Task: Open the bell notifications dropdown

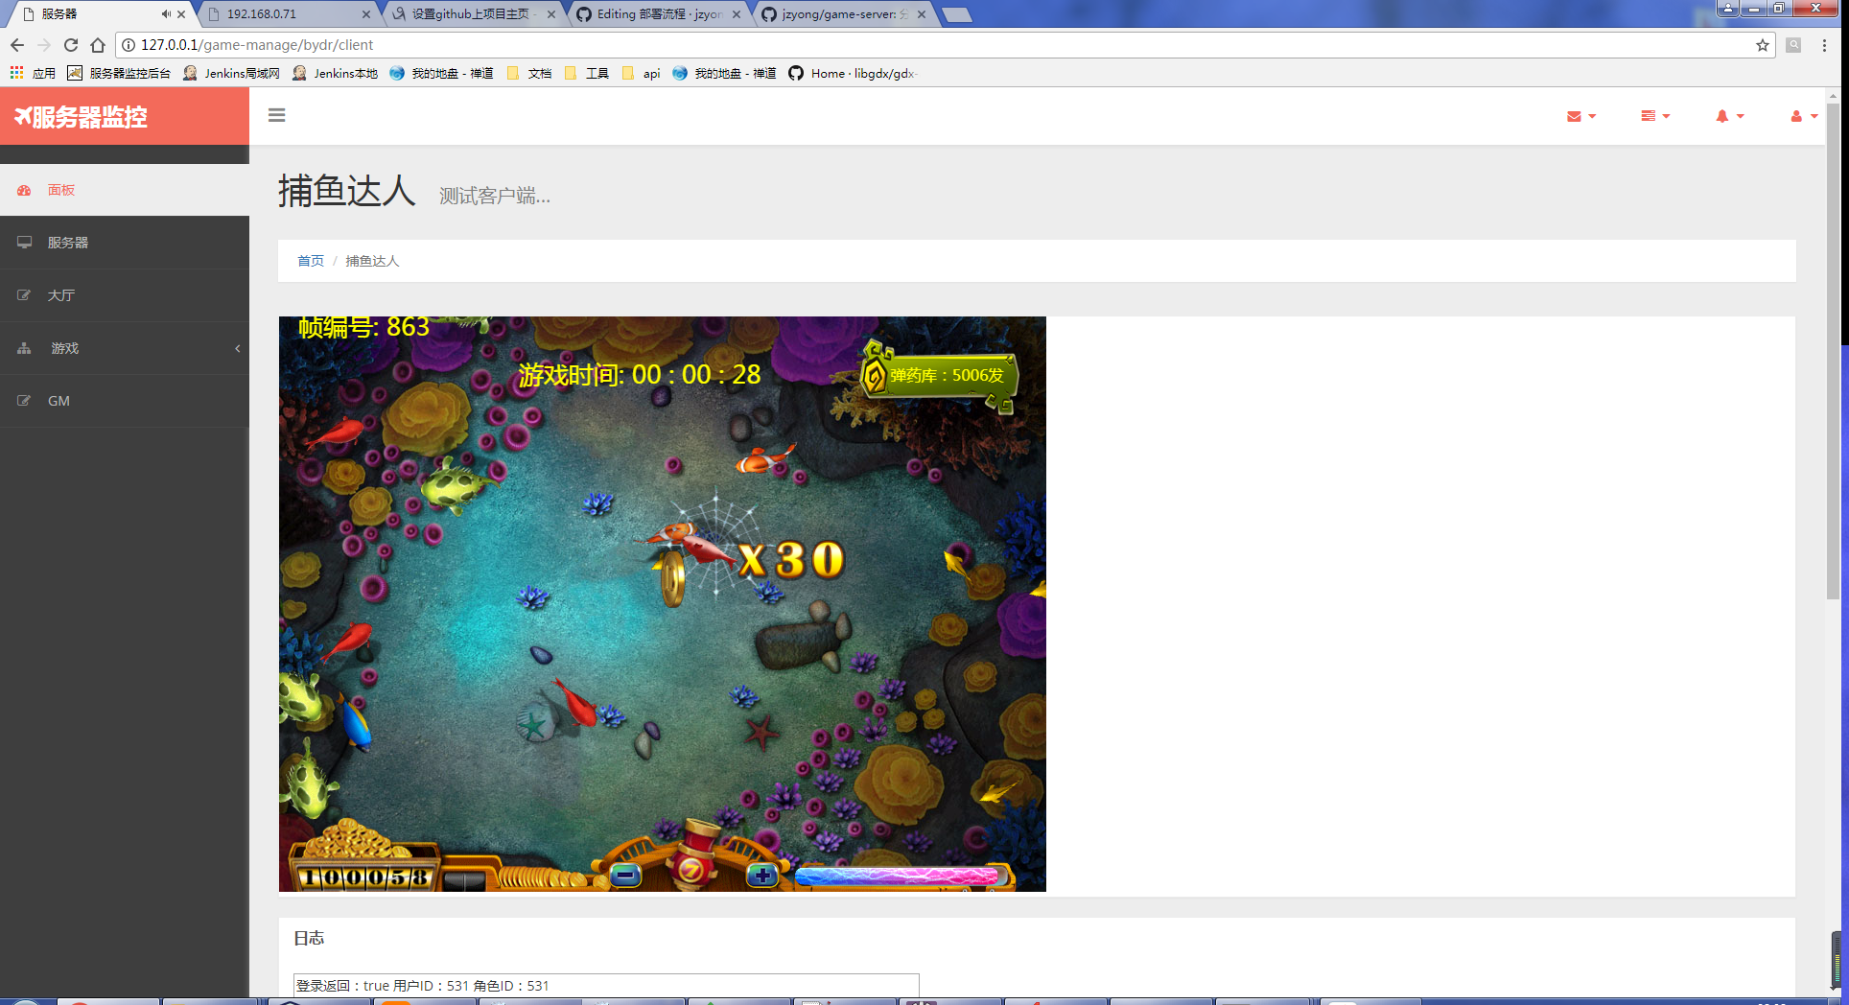Action: (1729, 116)
